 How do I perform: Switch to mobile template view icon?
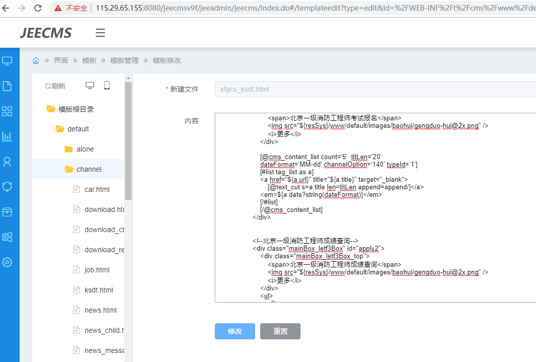point(107,85)
